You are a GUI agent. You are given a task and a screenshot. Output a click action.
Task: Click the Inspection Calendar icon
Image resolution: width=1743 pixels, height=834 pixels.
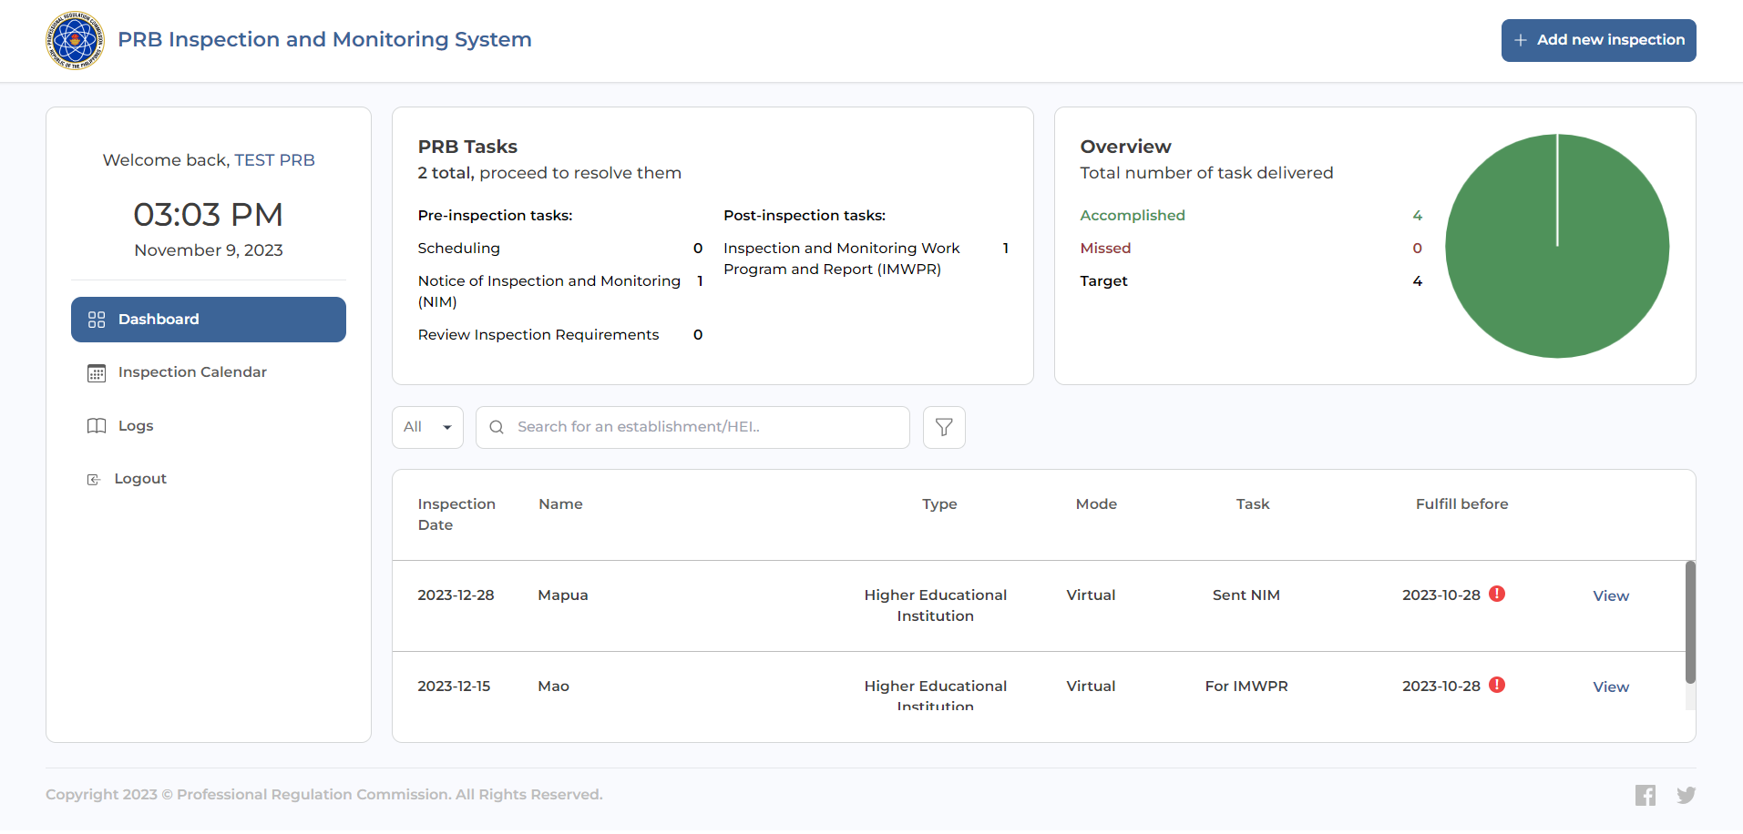97,373
